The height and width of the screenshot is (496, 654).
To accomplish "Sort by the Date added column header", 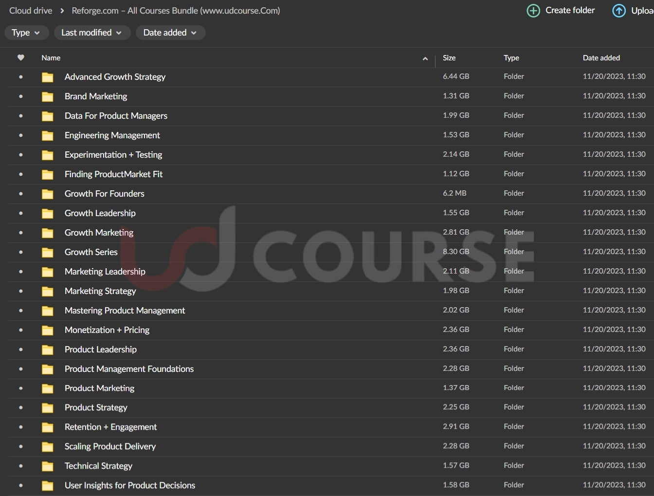I will [x=601, y=58].
